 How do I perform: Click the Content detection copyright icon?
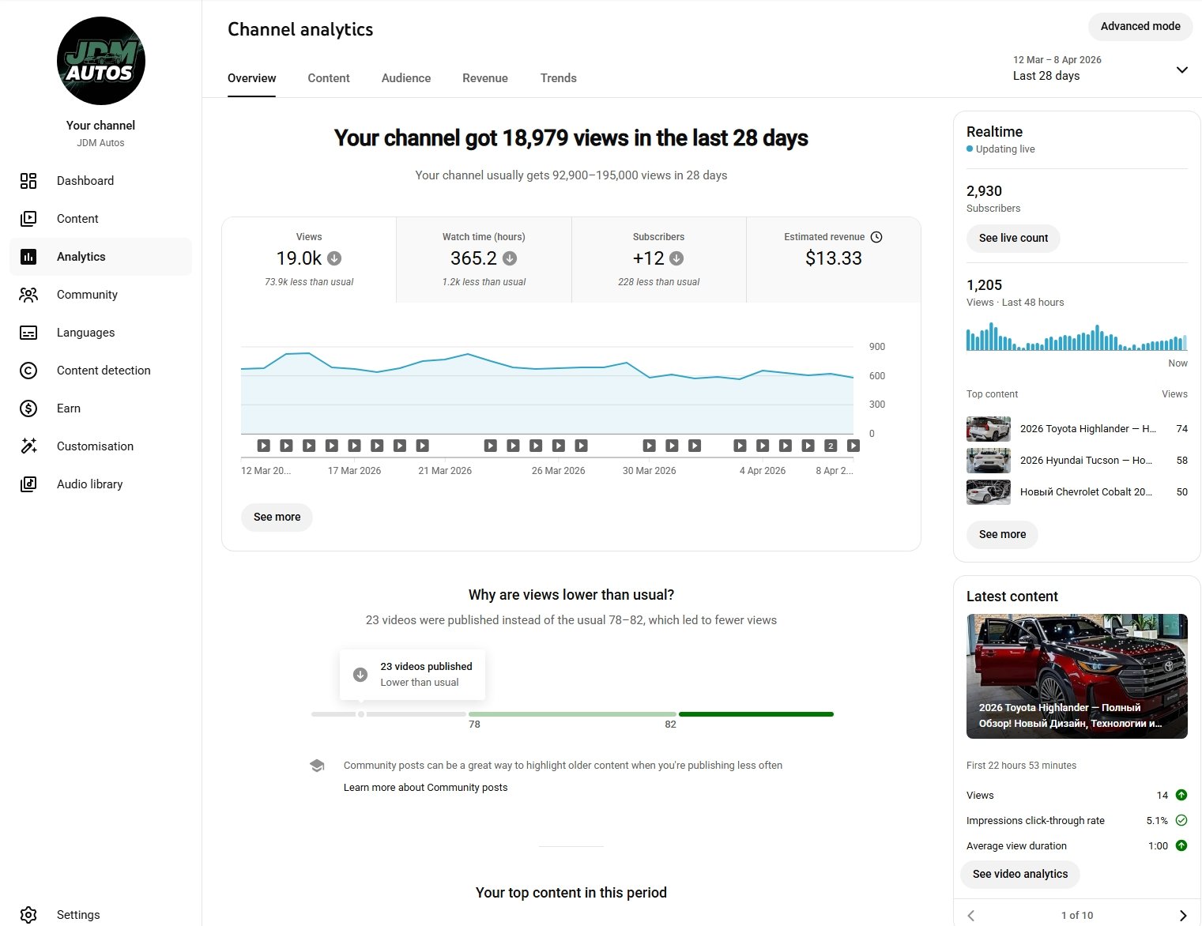click(x=28, y=371)
